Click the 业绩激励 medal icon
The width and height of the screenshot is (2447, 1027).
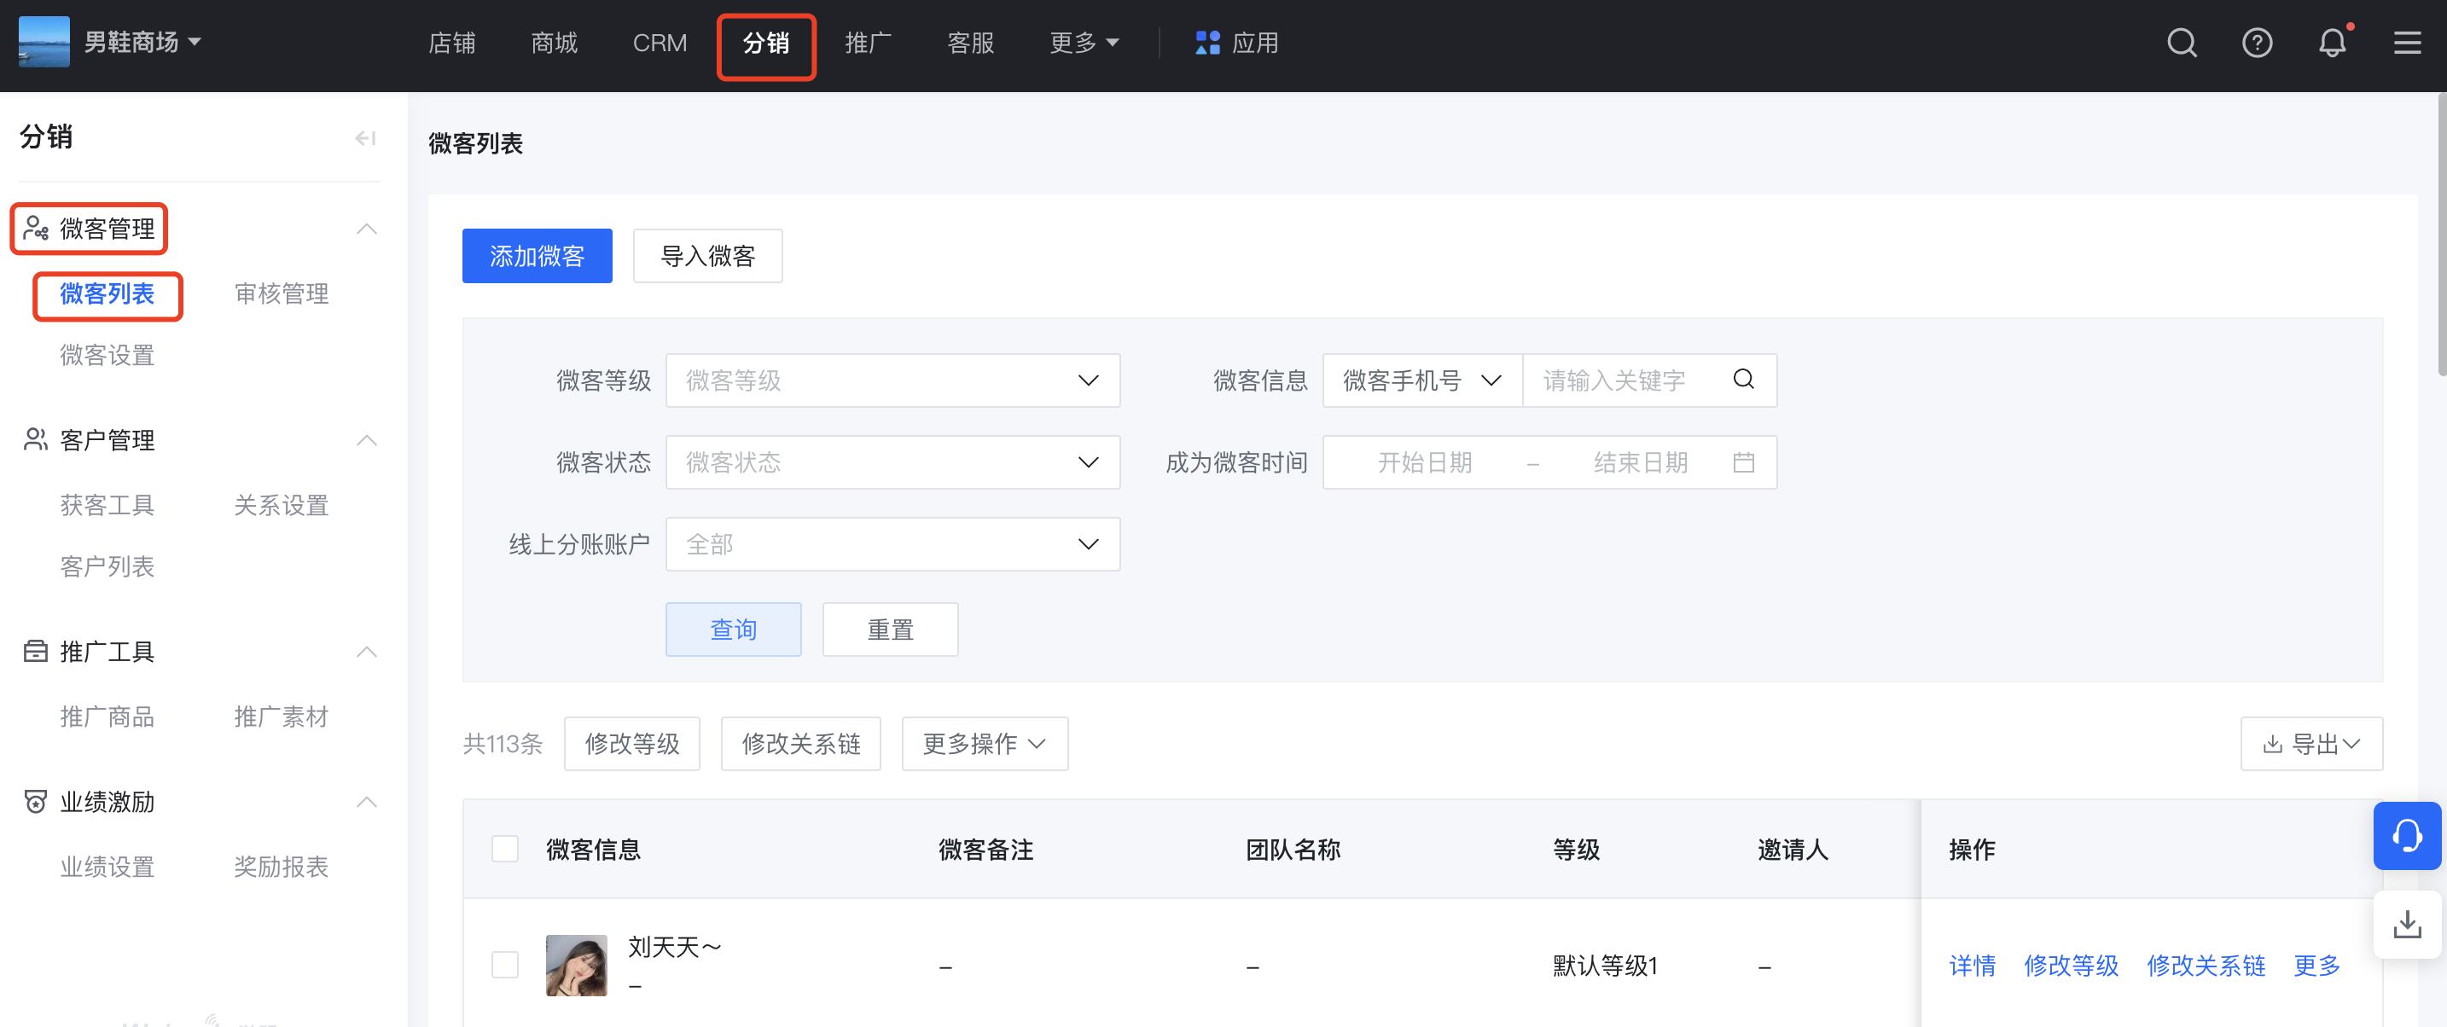(x=35, y=802)
